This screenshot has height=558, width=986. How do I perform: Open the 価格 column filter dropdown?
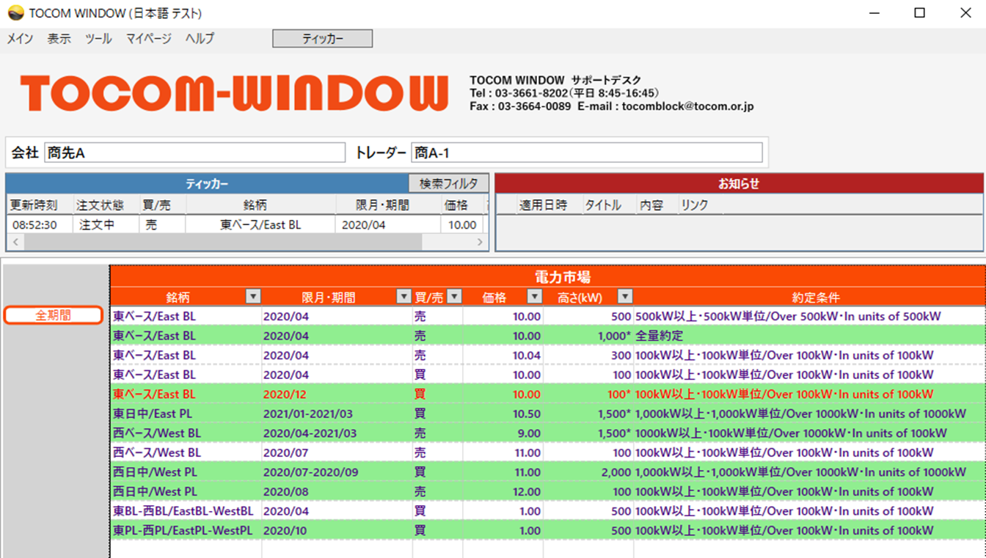(535, 297)
